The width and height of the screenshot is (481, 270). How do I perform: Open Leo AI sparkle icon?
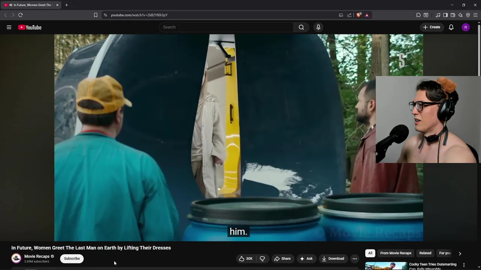pos(460,15)
